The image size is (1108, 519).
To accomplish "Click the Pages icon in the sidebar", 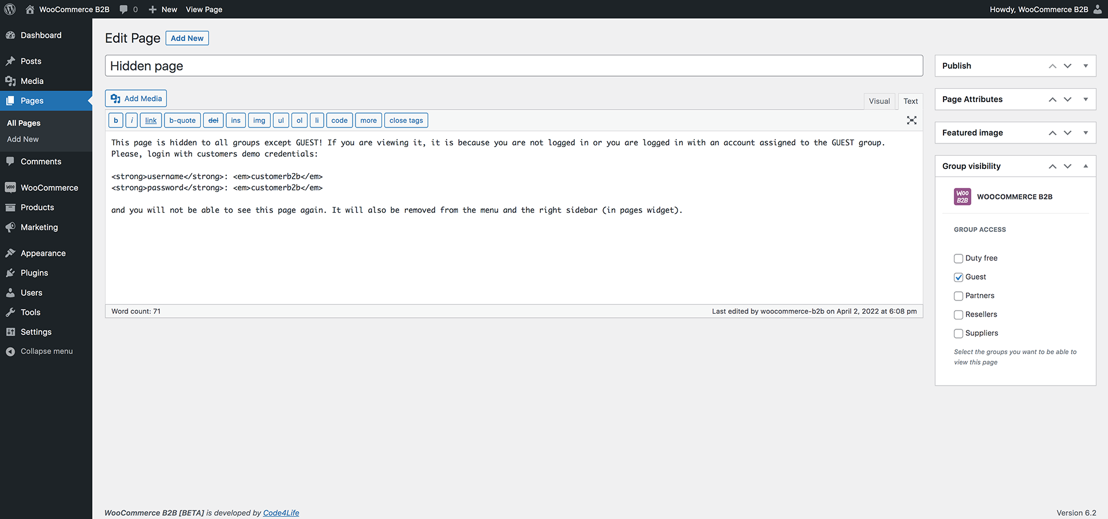I will 10,101.
